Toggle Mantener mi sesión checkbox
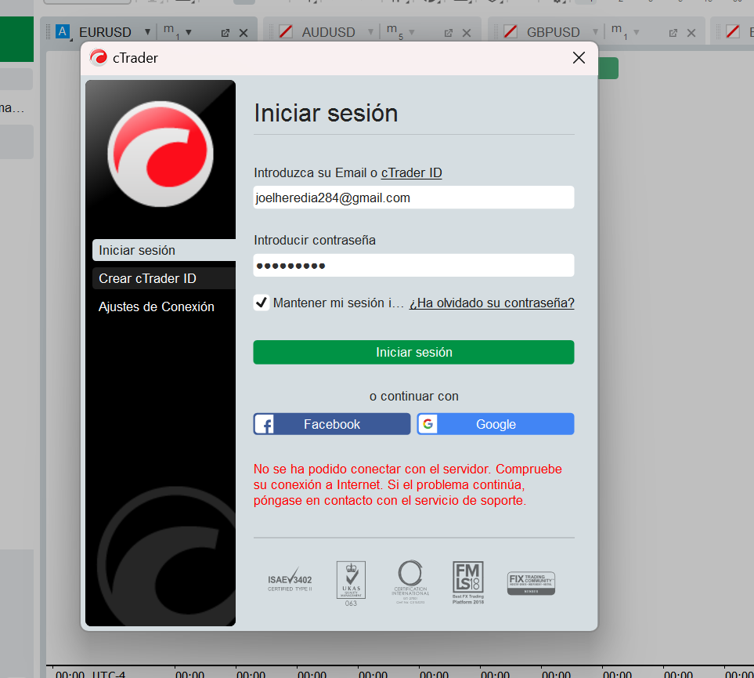The height and width of the screenshot is (678, 754). [x=262, y=303]
